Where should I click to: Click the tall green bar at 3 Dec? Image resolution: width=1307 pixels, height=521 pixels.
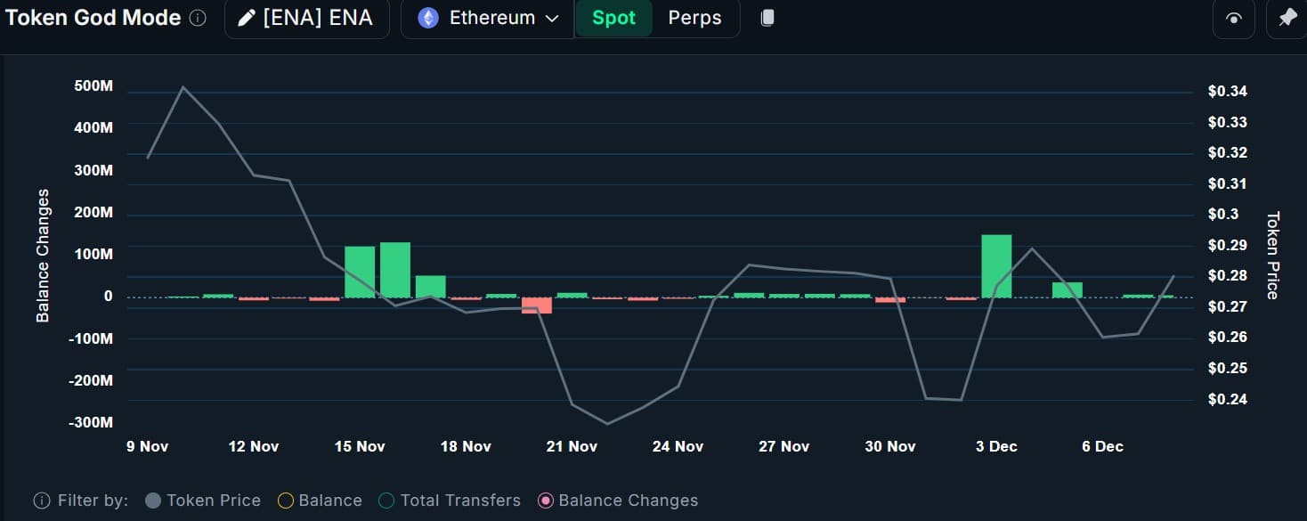(996, 266)
